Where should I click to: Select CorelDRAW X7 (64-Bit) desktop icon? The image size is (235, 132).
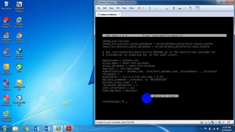pos(6,116)
